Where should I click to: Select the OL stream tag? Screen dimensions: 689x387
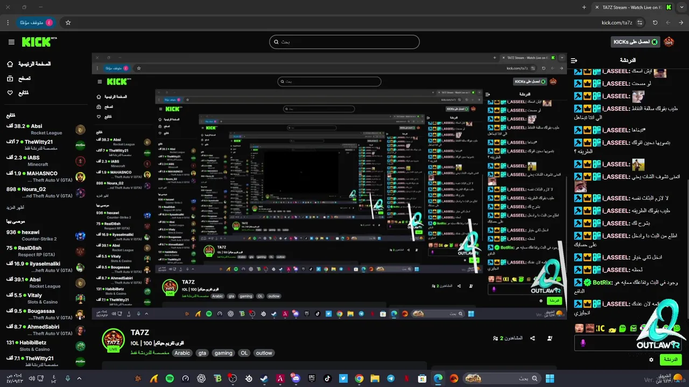pyautogui.click(x=244, y=353)
